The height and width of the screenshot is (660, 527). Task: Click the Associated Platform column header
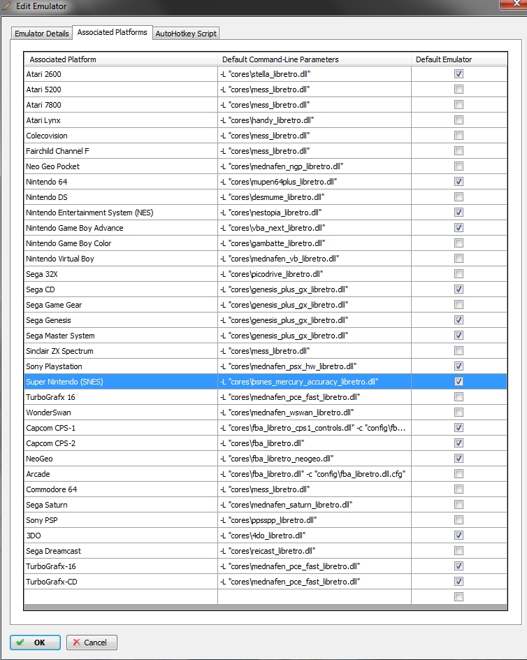pyautogui.click(x=121, y=59)
